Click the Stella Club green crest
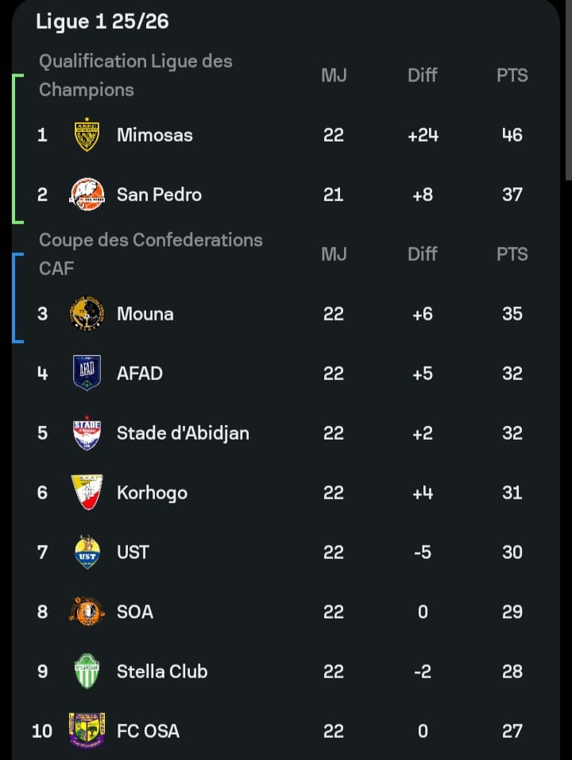This screenshot has width=572, height=760. tap(87, 672)
